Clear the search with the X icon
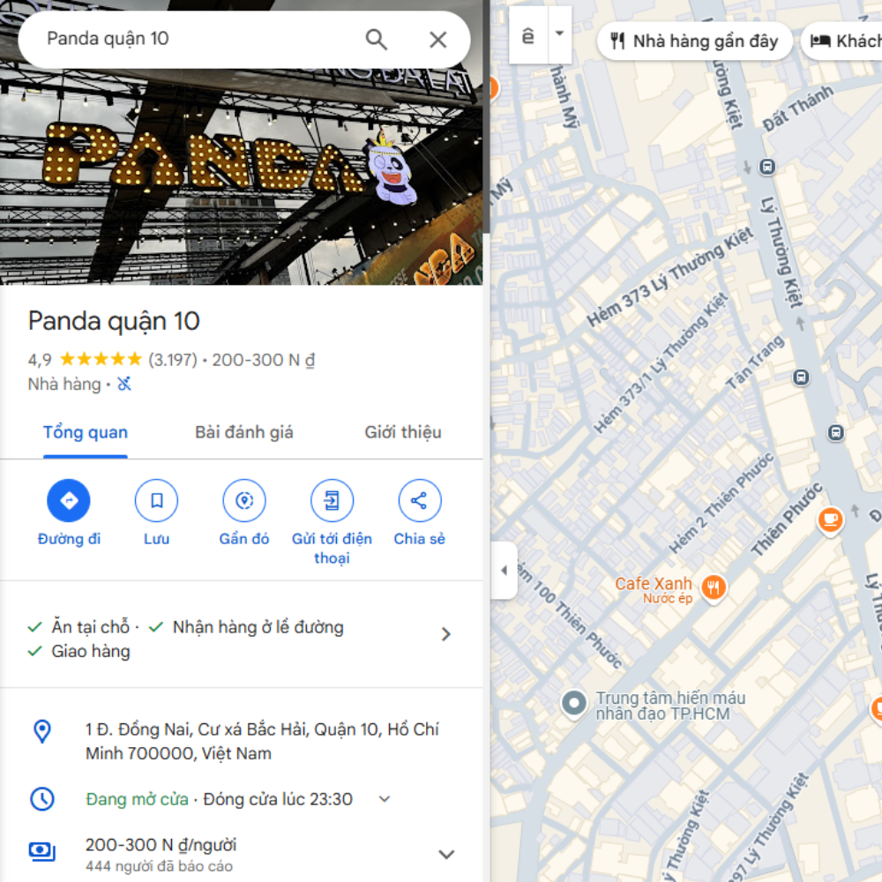 pyautogui.click(x=437, y=40)
